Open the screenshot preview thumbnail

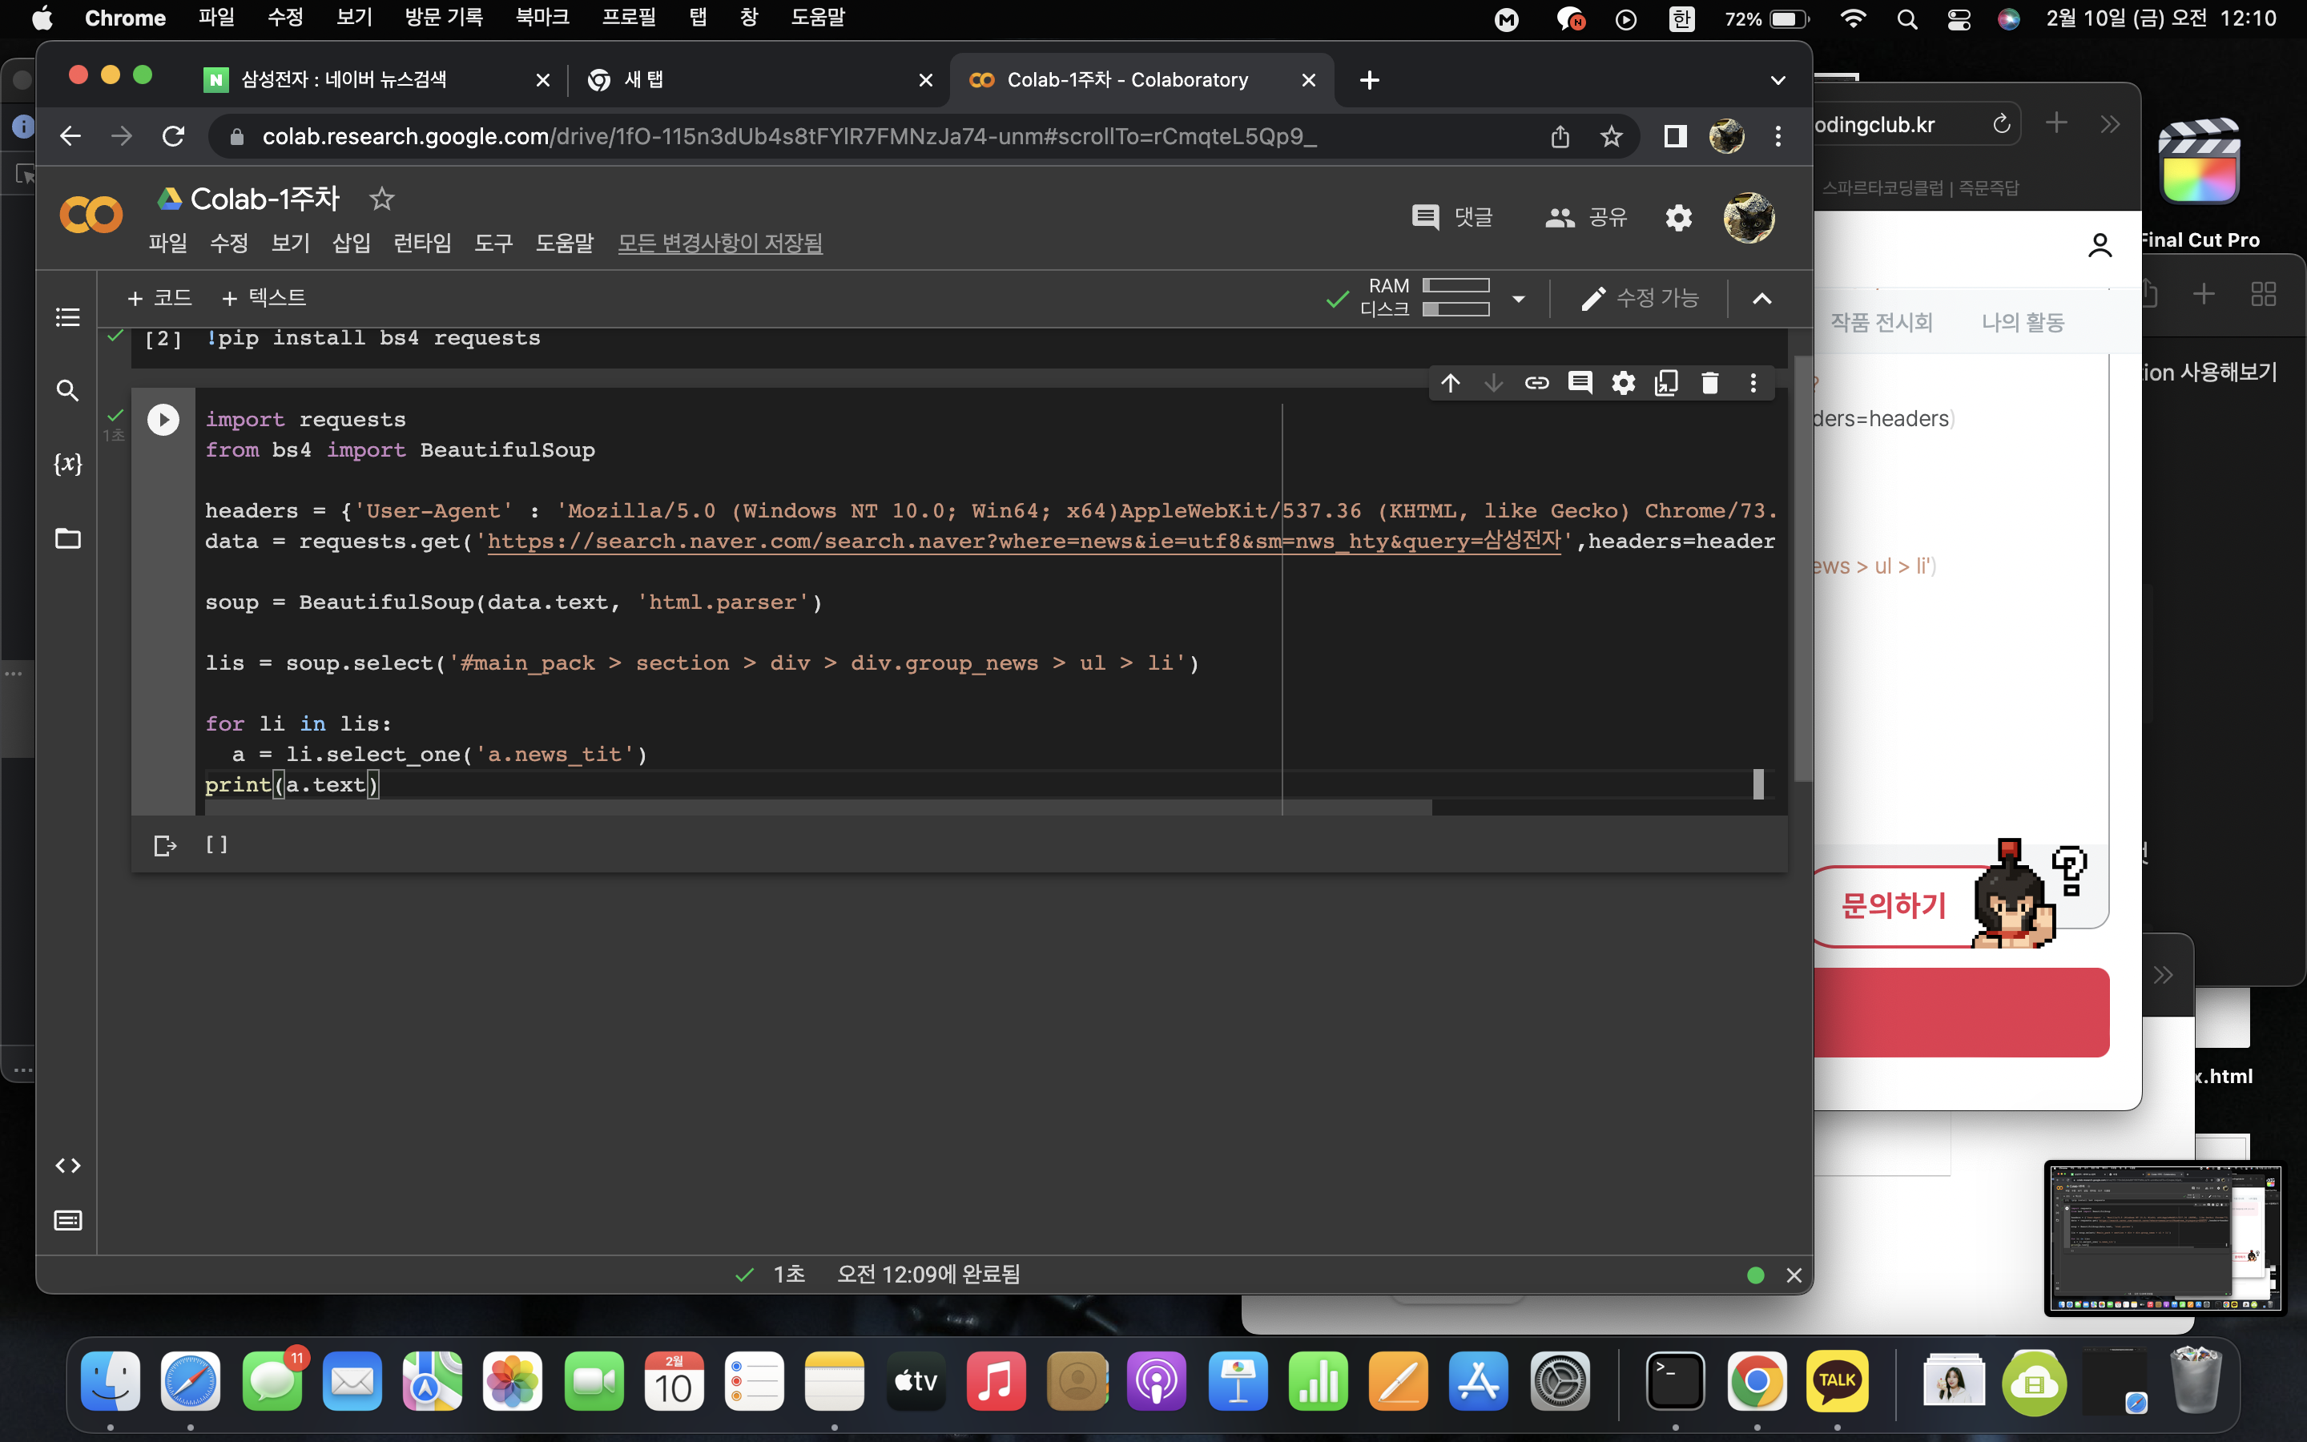click(2164, 1237)
